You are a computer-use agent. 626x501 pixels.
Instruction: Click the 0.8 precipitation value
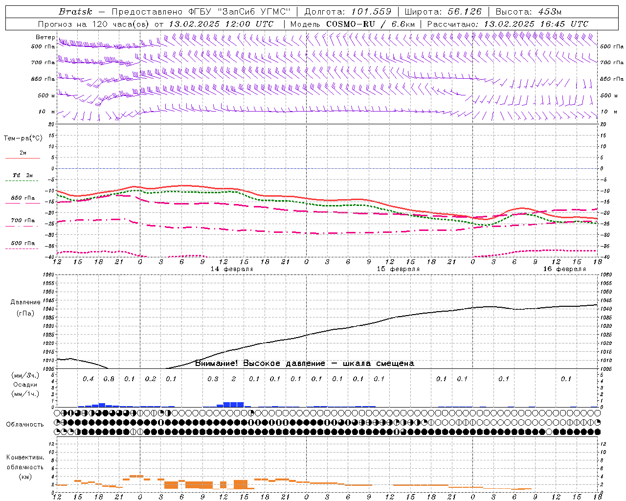(x=109, y=379)
